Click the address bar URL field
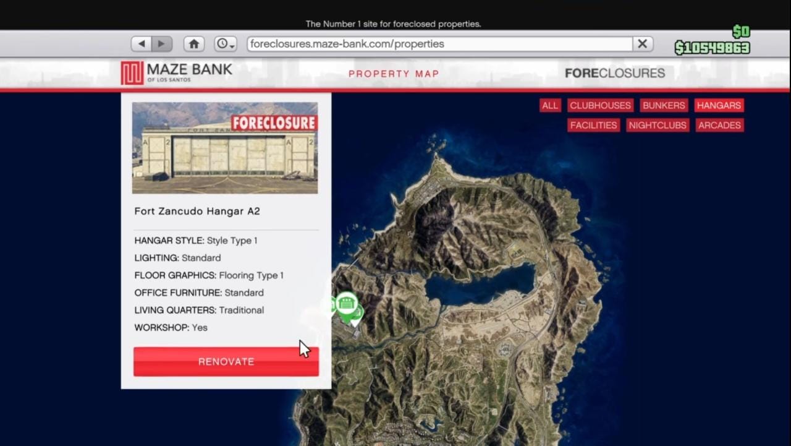The image size is (791, 446). tap(439, 44)
